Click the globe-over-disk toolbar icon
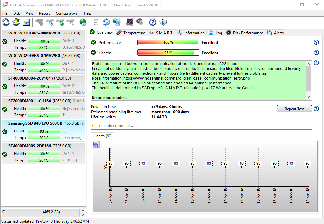 [83, 22]
